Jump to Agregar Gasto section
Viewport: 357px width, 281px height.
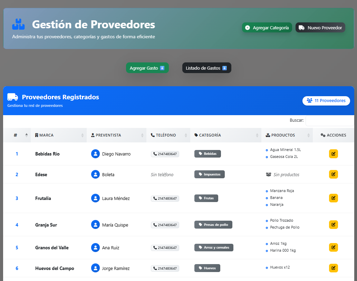(x=147, y=68)
